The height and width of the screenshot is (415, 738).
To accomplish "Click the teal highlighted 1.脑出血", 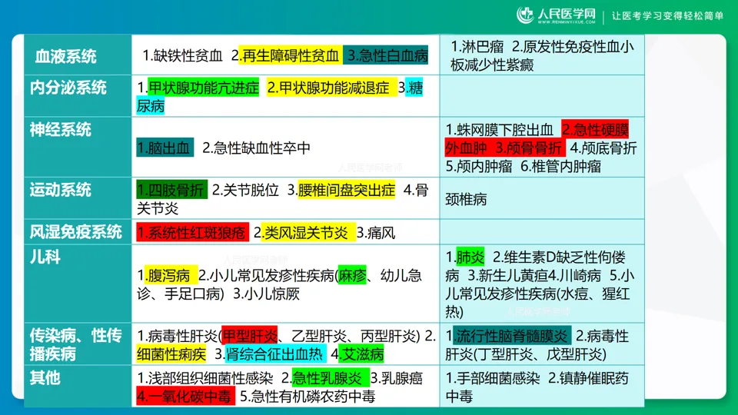I will tap(165, 148).
